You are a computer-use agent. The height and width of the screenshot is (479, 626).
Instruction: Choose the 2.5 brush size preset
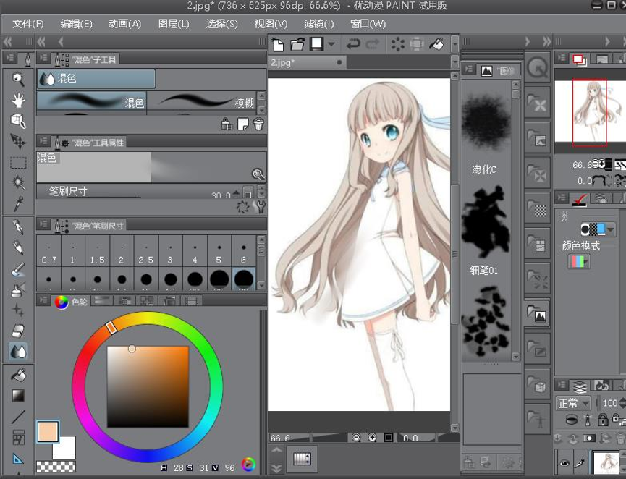145,250
